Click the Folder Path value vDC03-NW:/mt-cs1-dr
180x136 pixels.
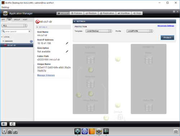tap(48, 60)
